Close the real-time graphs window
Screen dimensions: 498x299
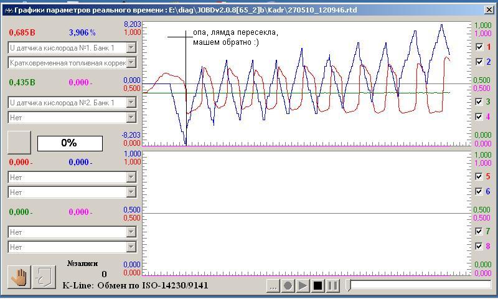pos(489,9)
